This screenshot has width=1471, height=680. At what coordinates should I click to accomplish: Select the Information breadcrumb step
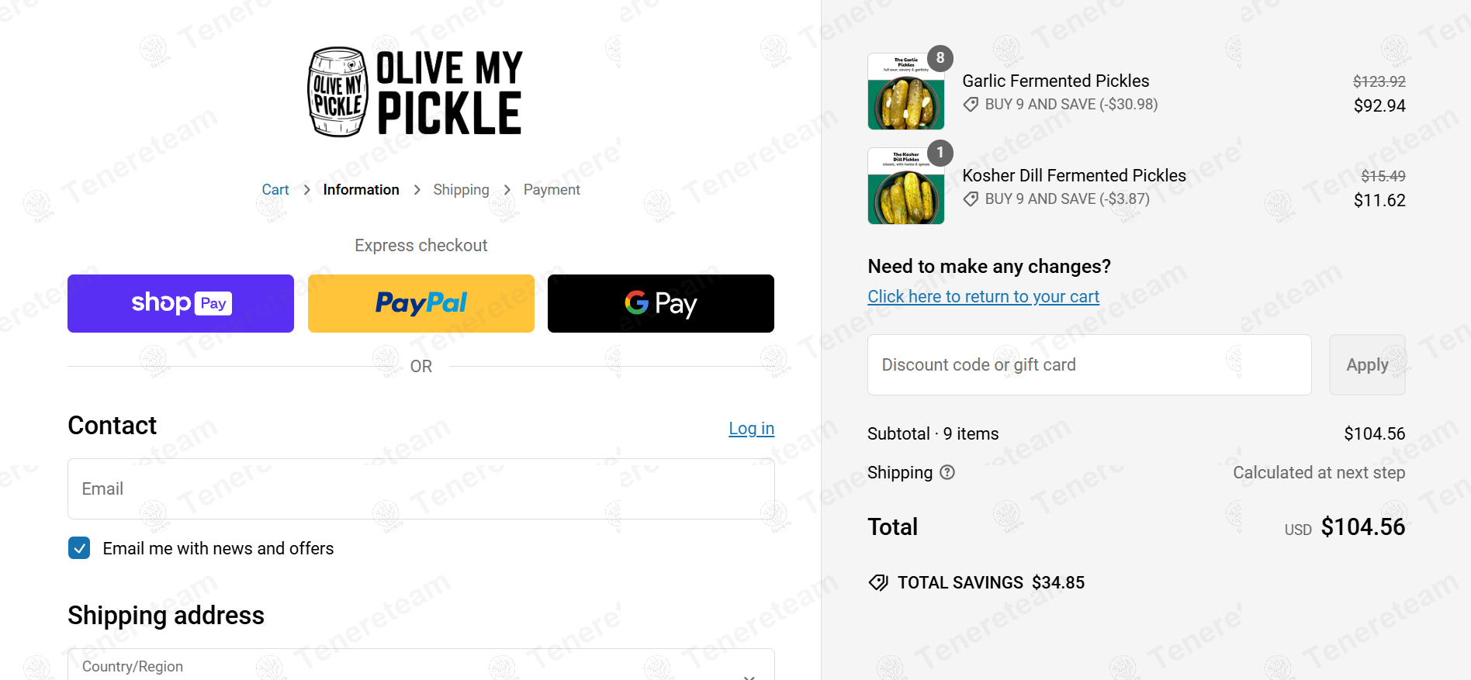click(x=361, y=190)
